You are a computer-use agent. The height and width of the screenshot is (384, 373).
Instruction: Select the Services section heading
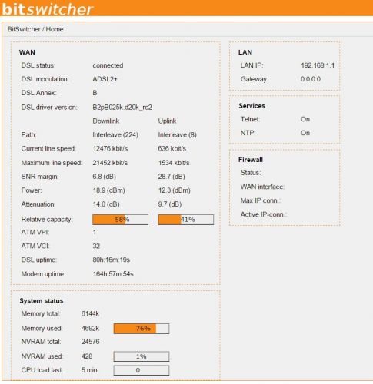(251, 106)
